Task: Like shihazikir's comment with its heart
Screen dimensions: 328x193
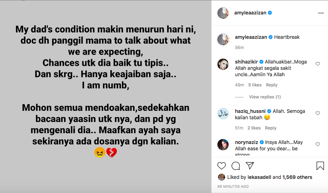Action: (318, 64)
